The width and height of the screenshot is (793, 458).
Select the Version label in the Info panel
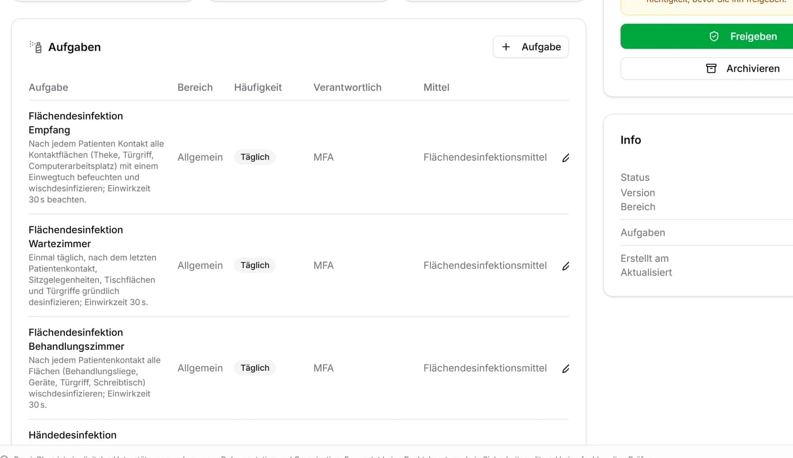638,193
